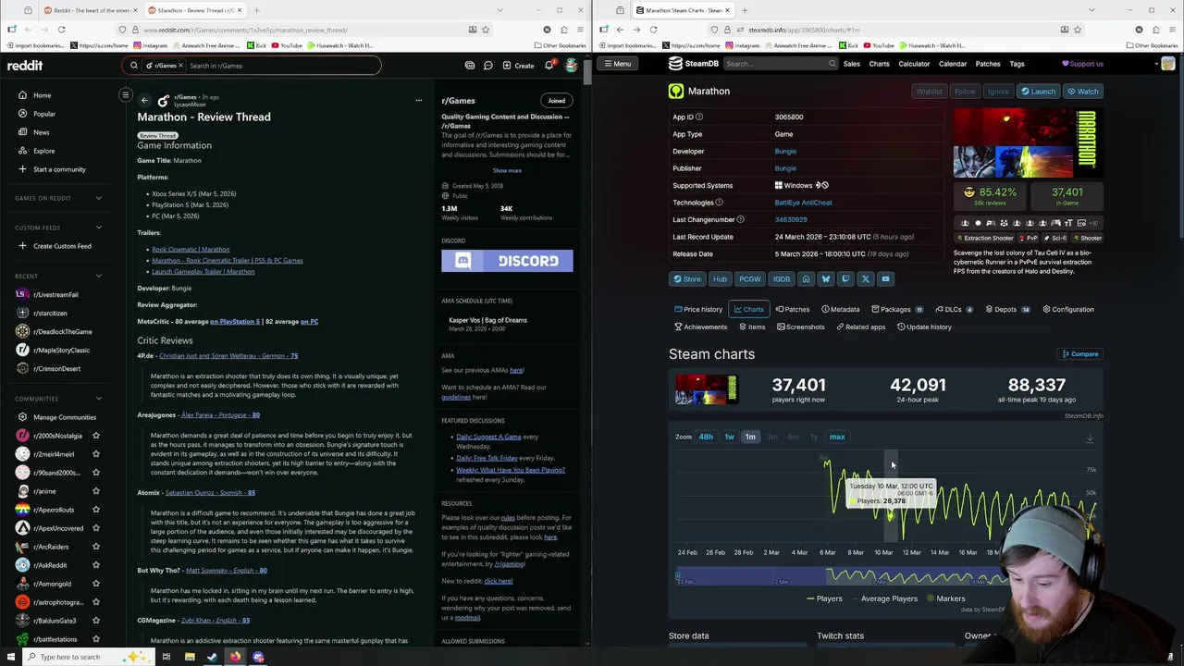Image resolution: width=1184 pixels, height=666 pixels.
Task: Open the Windows Start menu
Action: pyautogui.click(x=11, y=657)
